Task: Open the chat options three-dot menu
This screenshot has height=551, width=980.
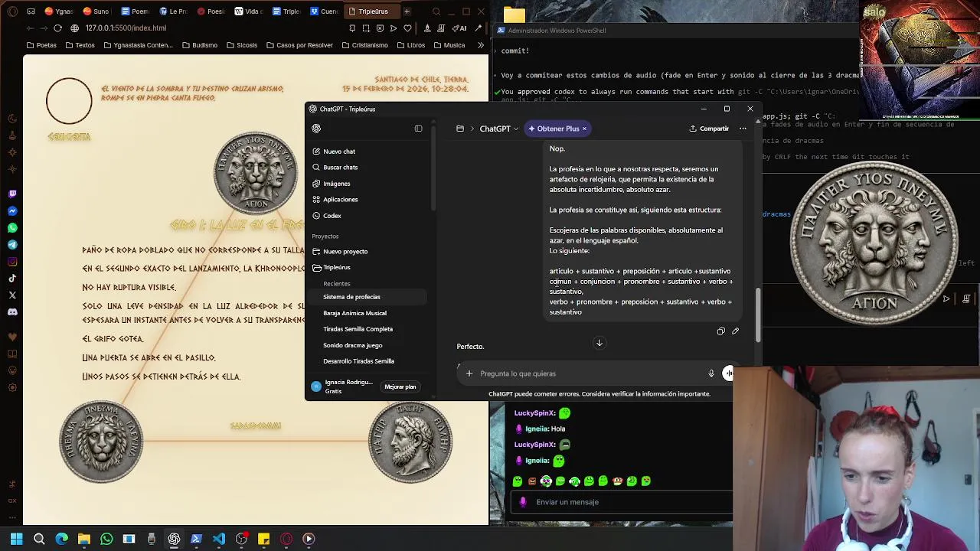Action: (x=743, y=129)
